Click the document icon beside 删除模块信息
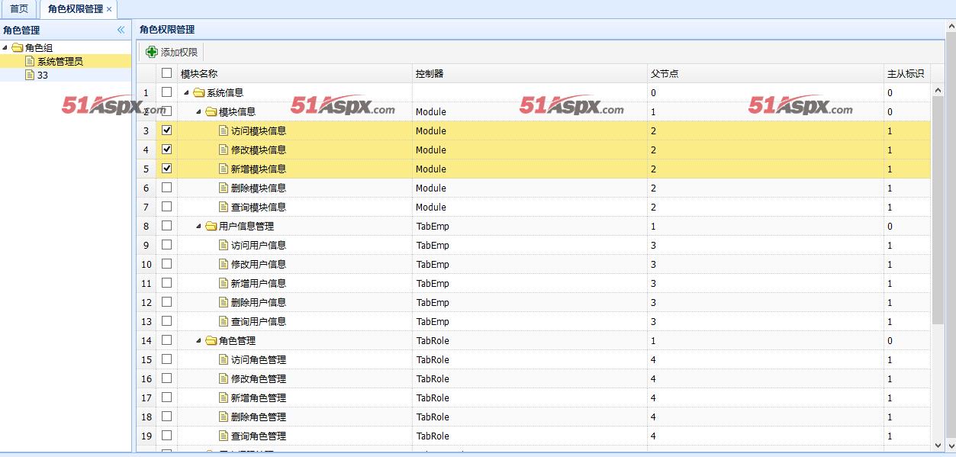 (224, 188)
